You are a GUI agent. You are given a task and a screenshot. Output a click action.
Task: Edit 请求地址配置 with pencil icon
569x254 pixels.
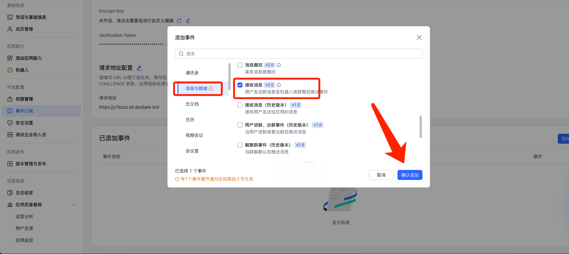139,68
